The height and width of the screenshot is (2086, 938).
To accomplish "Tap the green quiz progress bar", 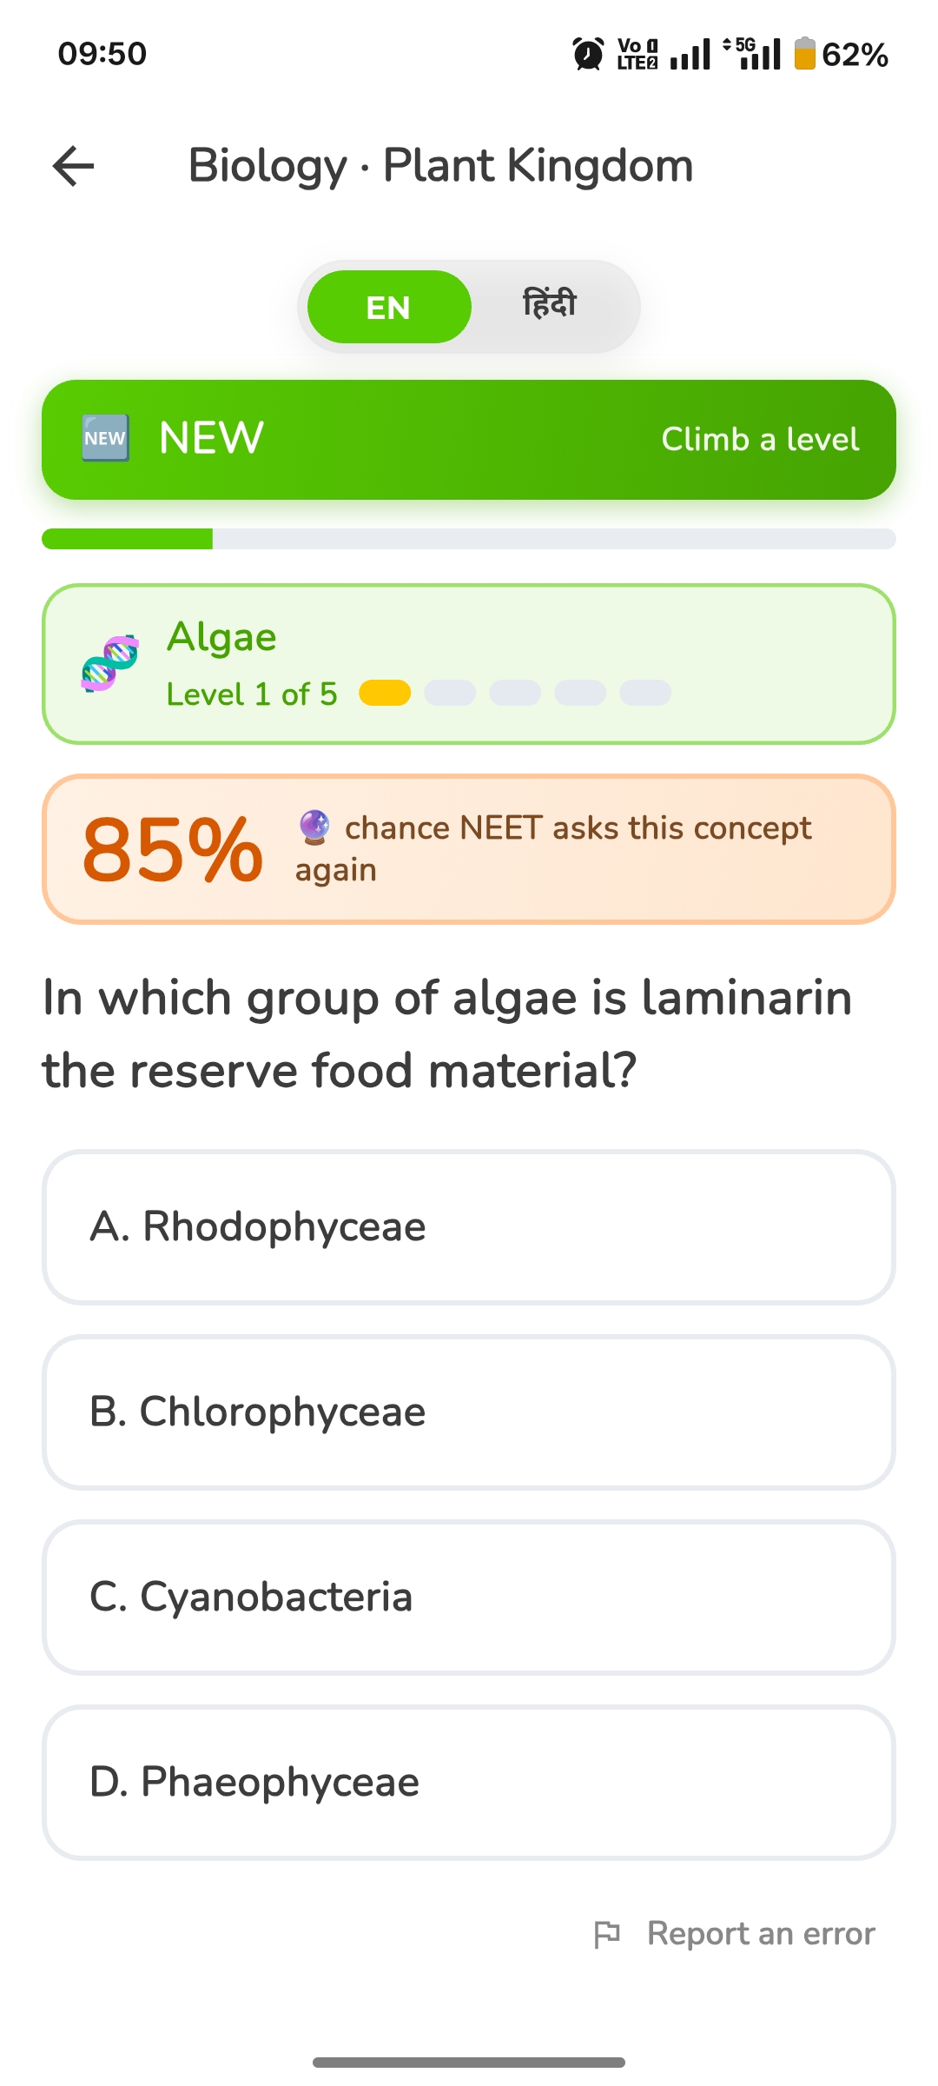I will coord(469,539).
